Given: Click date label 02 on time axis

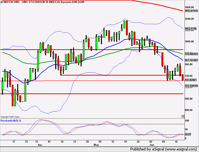Looking at the screenshot, I should 151,142.
